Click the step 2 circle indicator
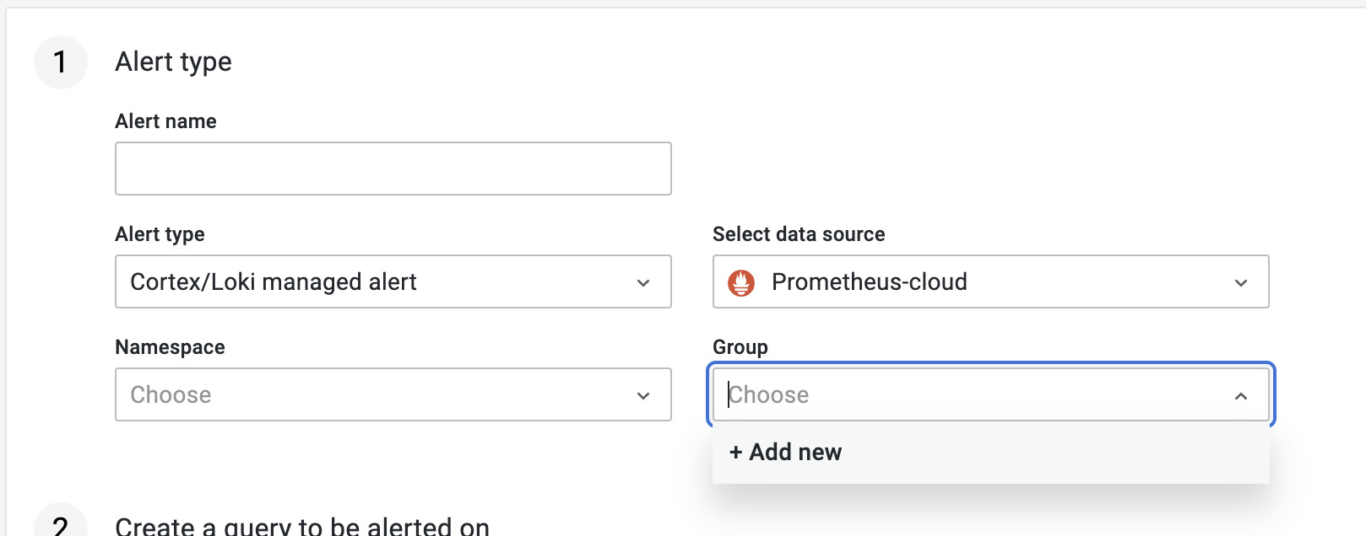Screen dimensions: 1366x536 point(60,526)
